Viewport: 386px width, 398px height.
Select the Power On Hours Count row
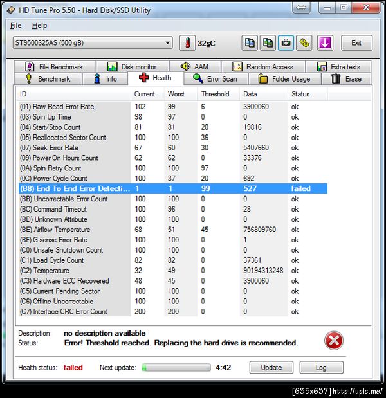173,158
